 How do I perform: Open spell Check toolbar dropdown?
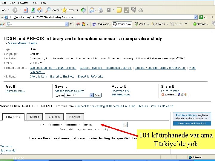[142, 24]
